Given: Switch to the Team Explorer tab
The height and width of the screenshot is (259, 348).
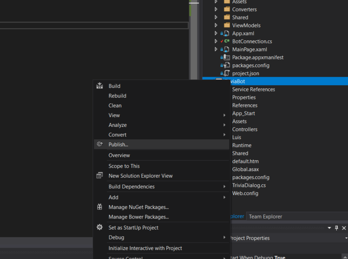Looking at the screenshot, I should pyautogui.click(x=265, y=216).
